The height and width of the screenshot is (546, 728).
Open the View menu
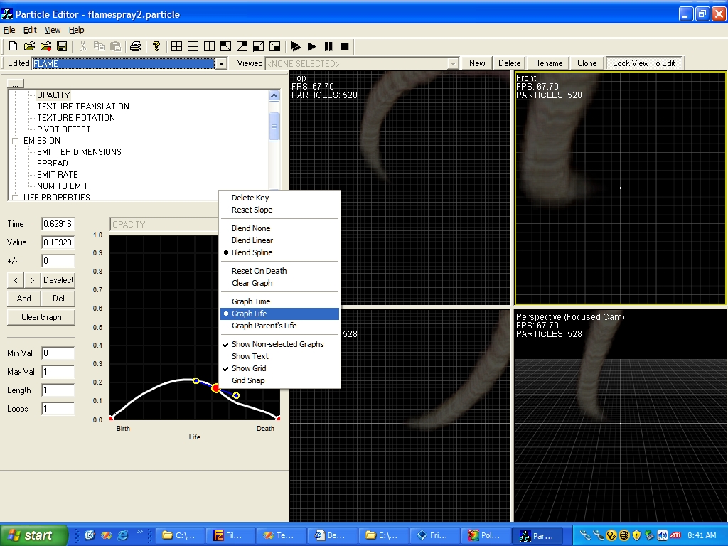(53, 30)
